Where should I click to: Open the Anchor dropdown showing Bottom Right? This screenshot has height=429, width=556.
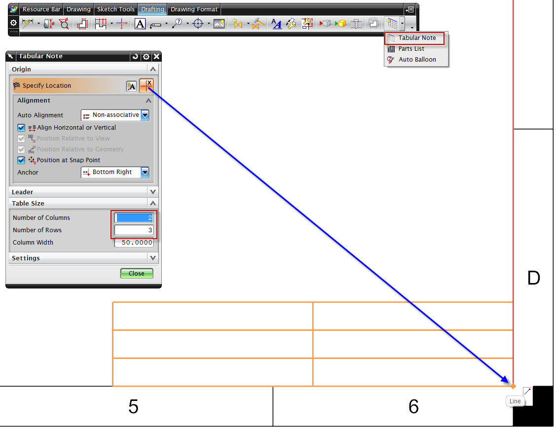pos(145,172)
